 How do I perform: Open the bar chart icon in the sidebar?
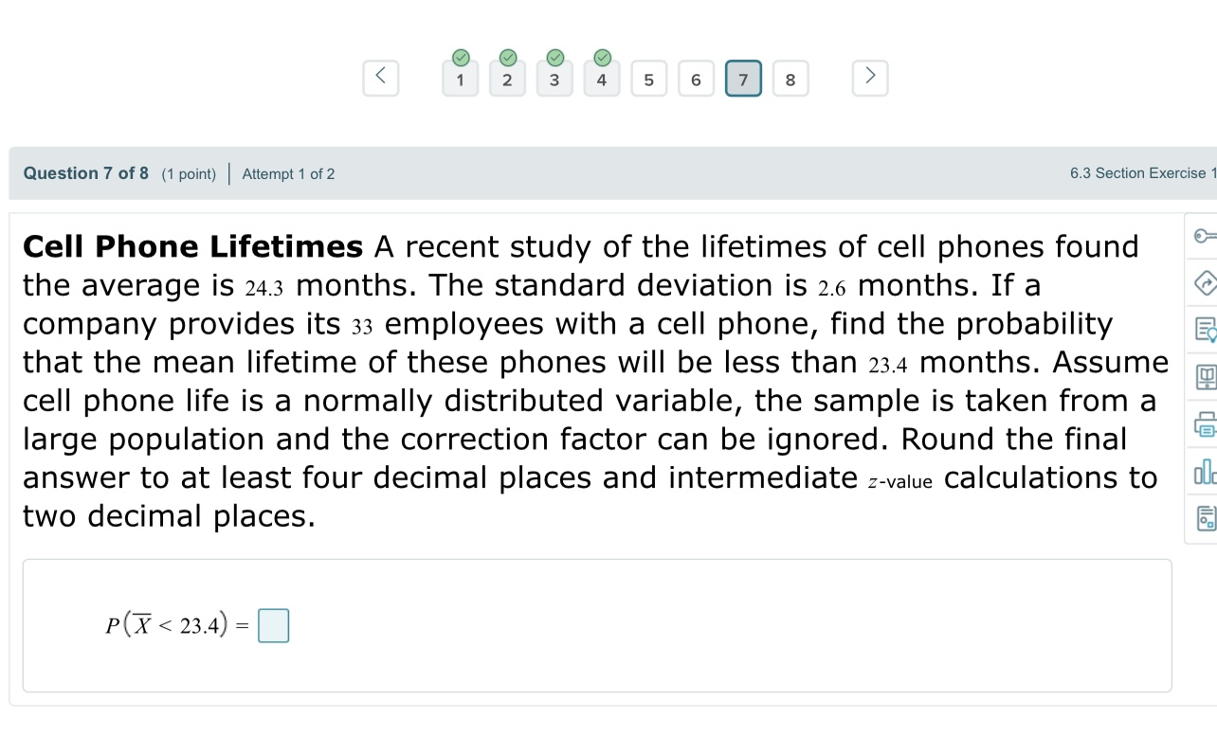1207,471
